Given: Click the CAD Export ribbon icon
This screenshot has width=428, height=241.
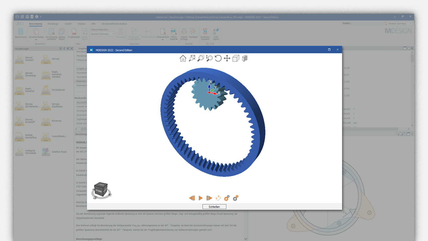Looking at the screenshot, I should (x=216, y=34).
